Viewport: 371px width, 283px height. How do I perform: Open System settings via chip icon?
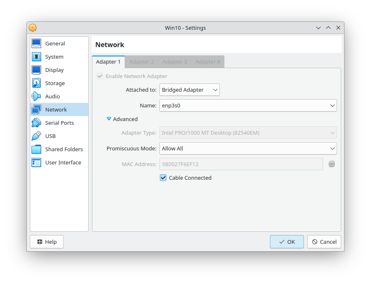tap(36, 57)
